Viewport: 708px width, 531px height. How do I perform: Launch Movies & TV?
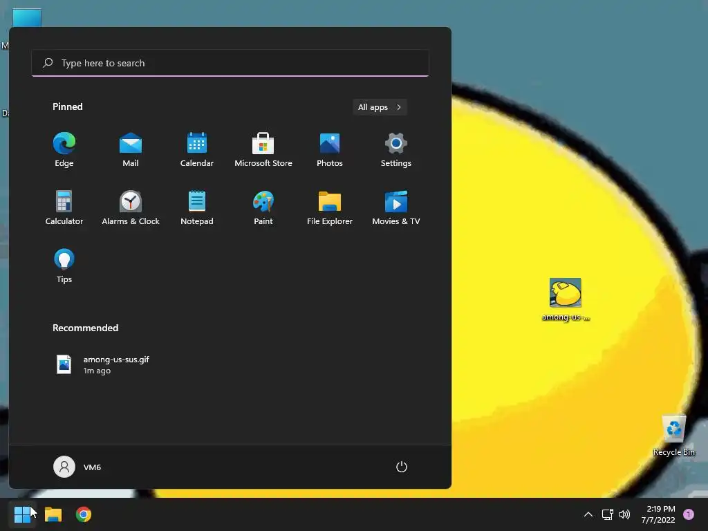tap(396, 207)
